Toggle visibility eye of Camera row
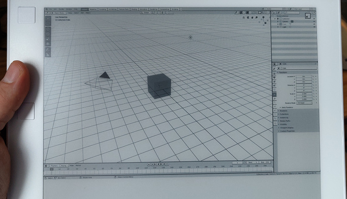The image size is (347, 199). pyautogui.click(x=314, y=22)
